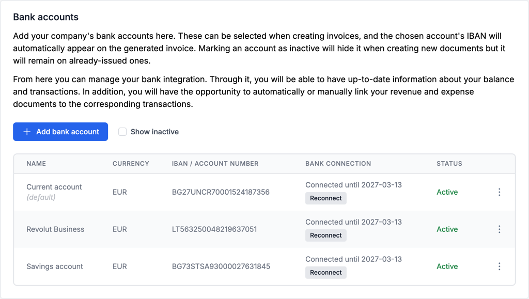
Task: Click the STATUS column header
Action: (449, 164)
